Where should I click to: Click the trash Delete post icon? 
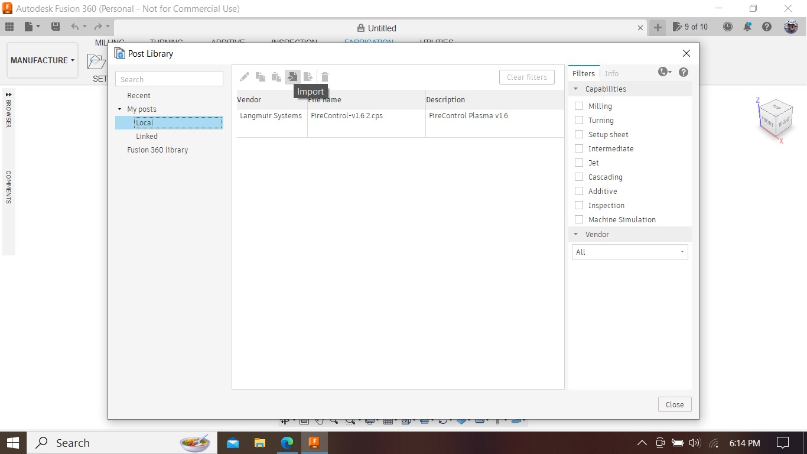click(325, 77)
